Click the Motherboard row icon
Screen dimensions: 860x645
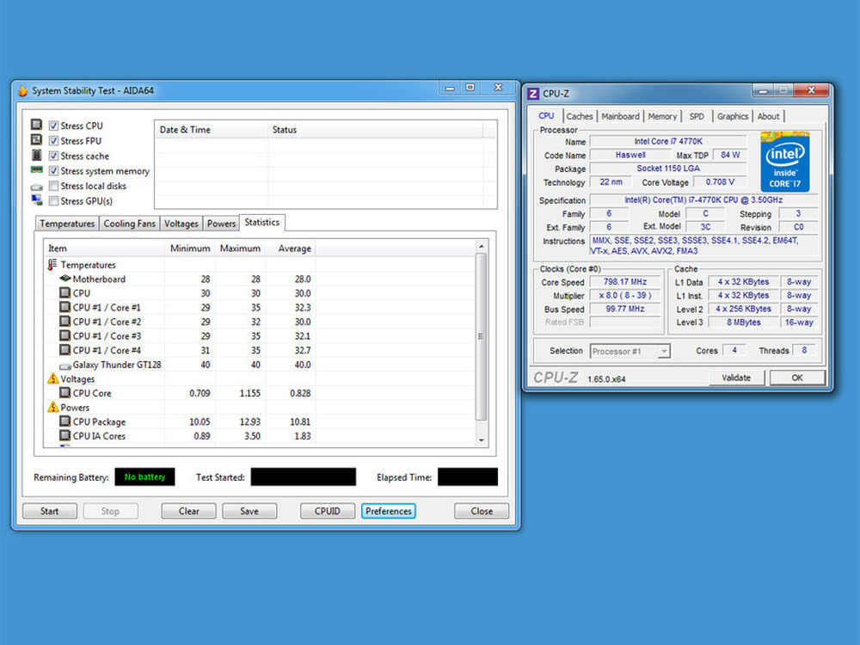[65, 279]
